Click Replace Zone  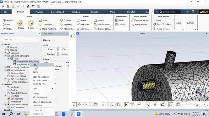(x=102, y=29)
